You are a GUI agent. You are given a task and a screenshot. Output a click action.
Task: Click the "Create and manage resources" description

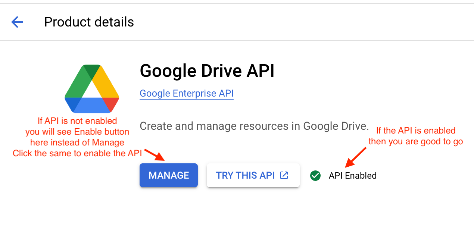pyautogui.click(x=254, y=126)
